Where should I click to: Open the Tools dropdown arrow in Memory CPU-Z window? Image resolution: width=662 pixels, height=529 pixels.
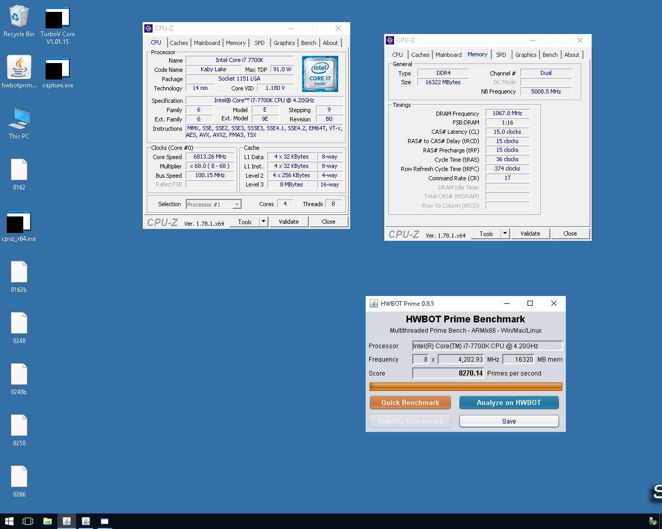pyautogui.click(x=505, y=234)
